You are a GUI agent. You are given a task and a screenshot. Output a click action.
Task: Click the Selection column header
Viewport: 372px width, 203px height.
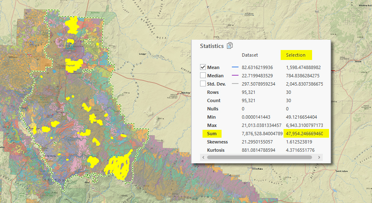[296, 55]
